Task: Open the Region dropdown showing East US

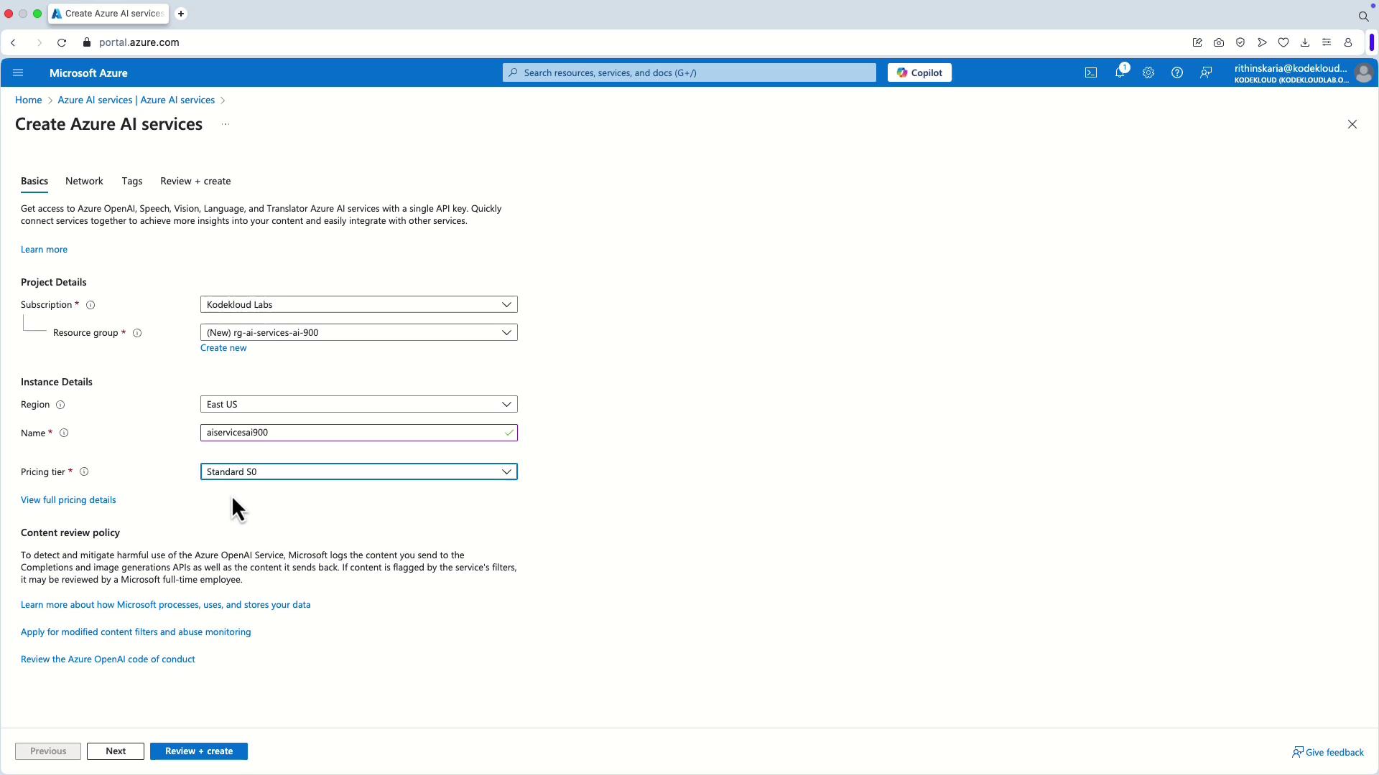Action: click(x=358, y=405)
